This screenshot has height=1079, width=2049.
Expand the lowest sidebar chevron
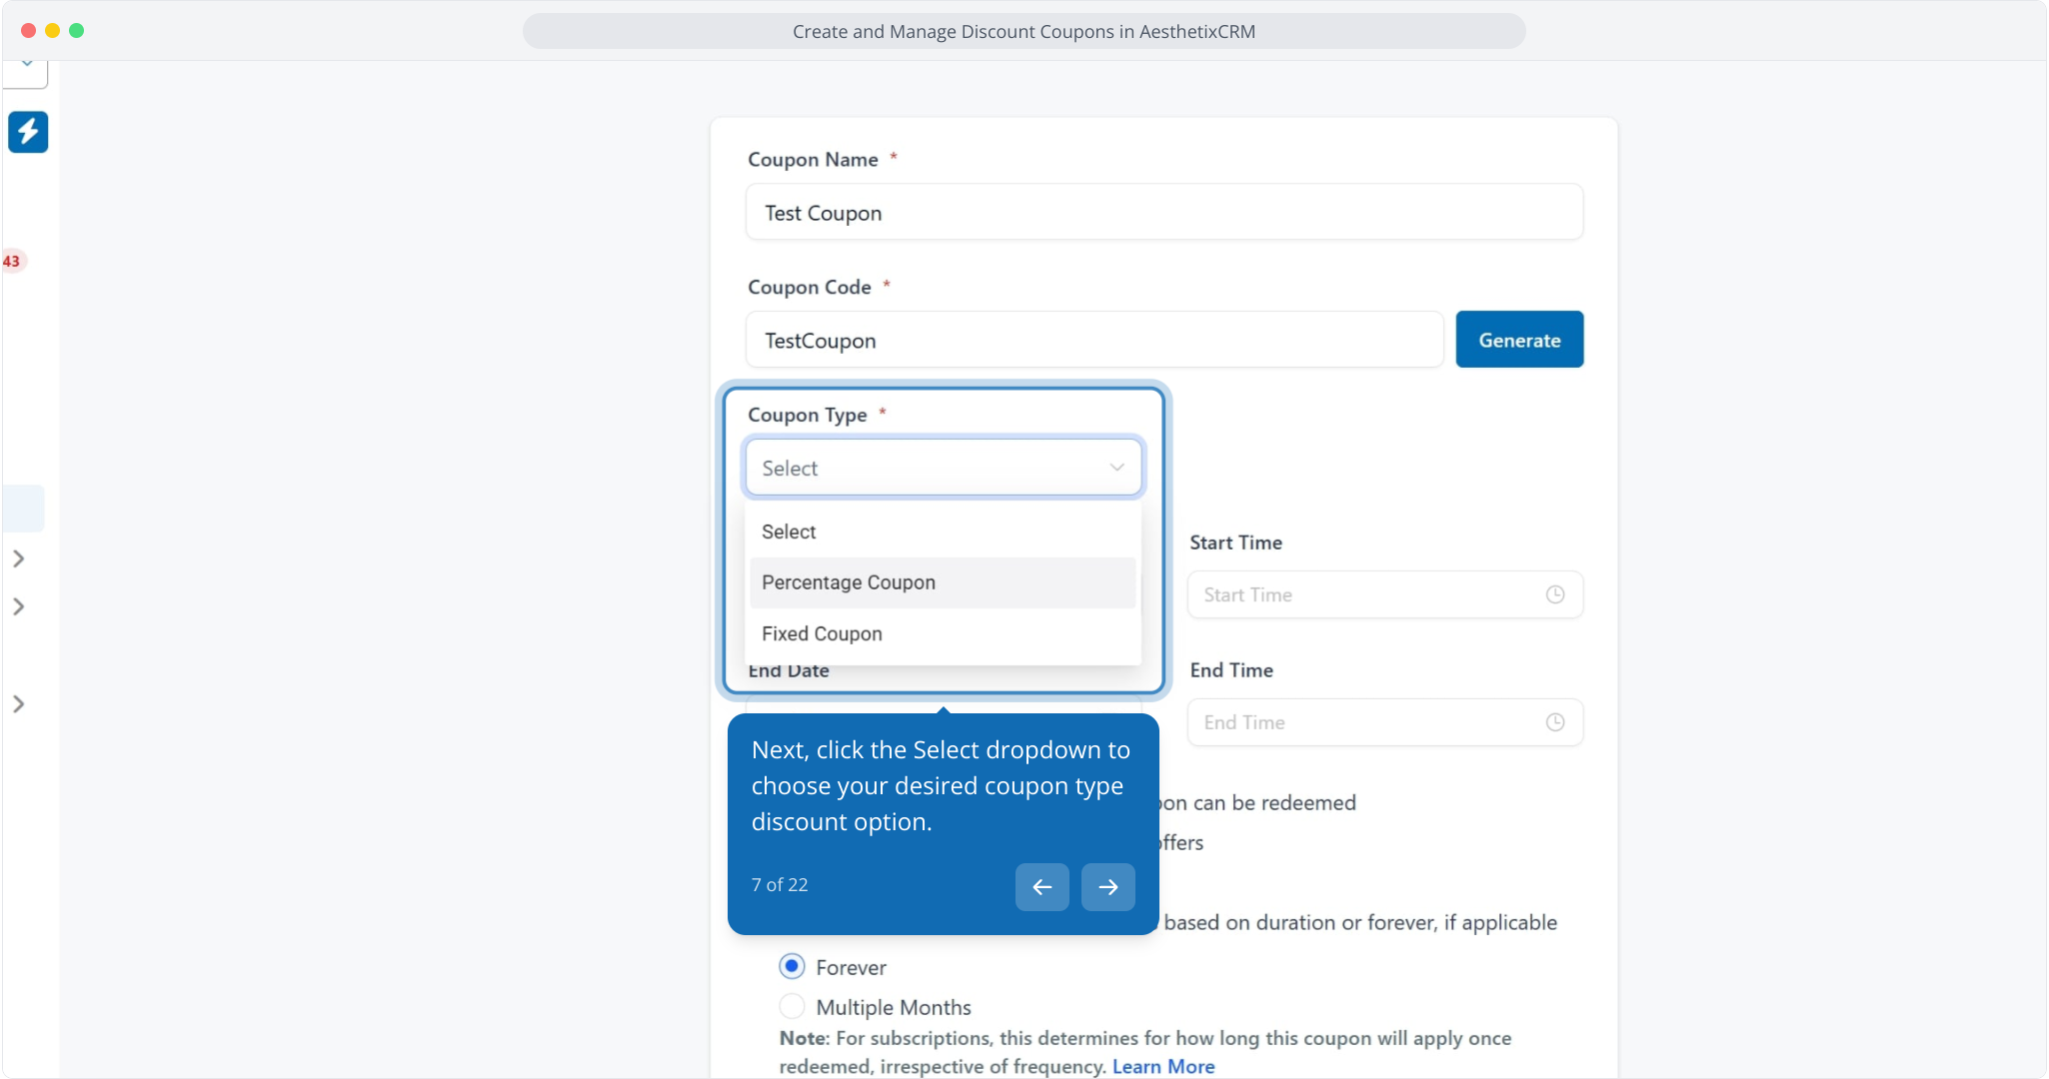click(18, 704)
